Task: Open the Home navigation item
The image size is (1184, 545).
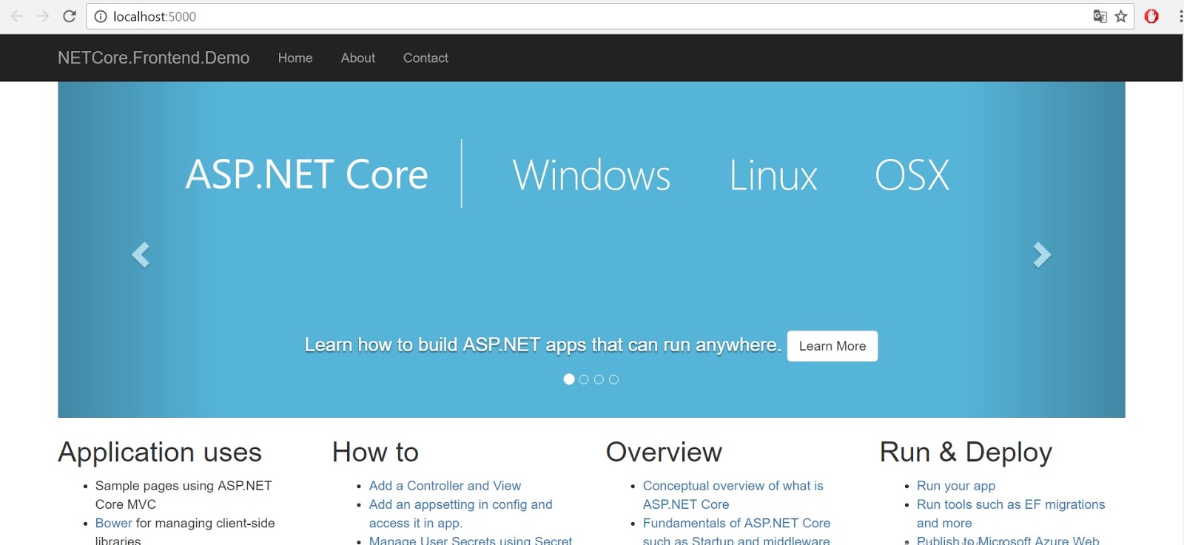Action: [295, 58]
